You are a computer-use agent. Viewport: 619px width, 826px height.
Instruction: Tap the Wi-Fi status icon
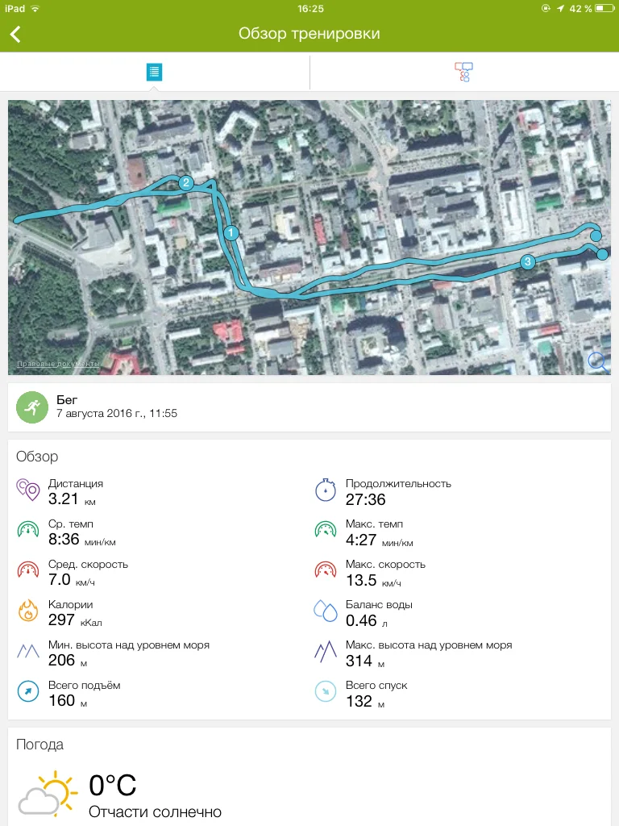[35, 9]
